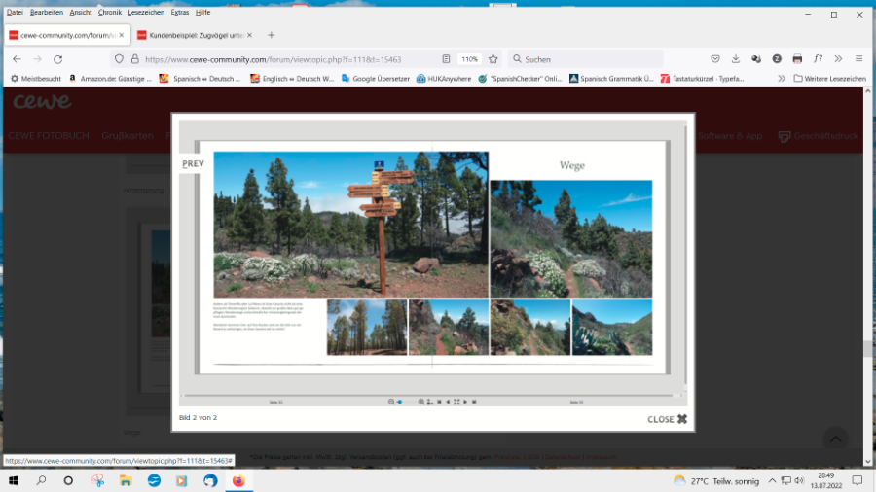
Task: Jump to last page of photobook
Action: point(474,402)
